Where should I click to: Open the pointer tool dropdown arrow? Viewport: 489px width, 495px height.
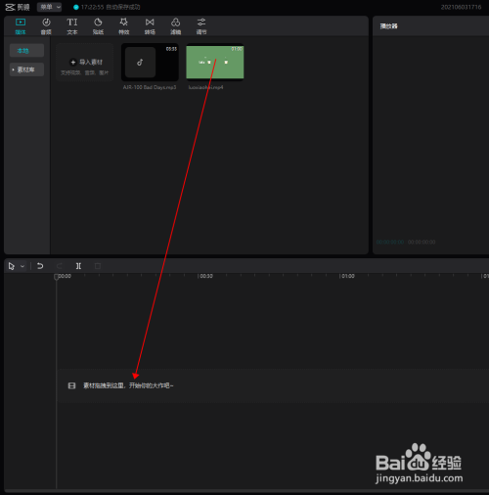22,266
